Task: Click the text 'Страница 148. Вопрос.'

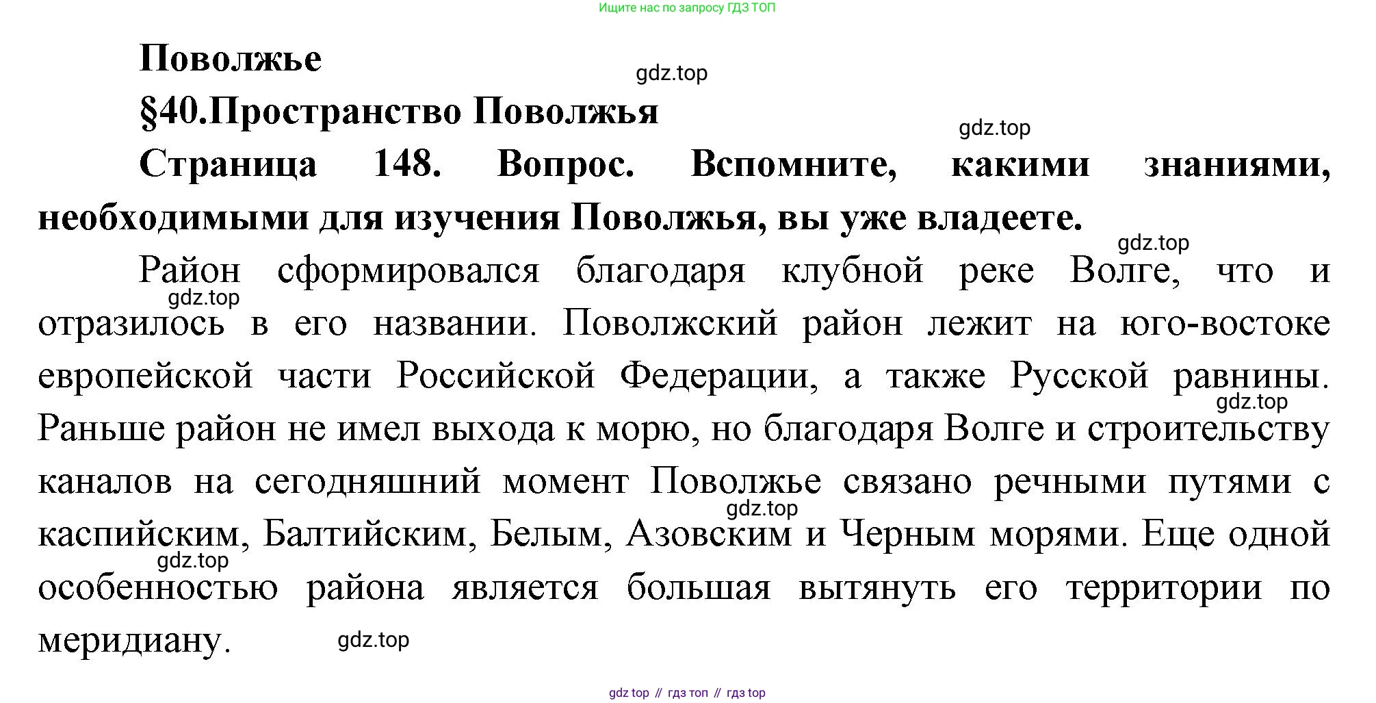Action: pos(387,165)
